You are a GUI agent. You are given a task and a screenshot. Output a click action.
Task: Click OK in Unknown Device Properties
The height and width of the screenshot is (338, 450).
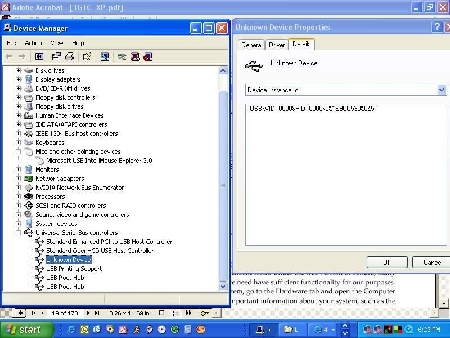387,262
